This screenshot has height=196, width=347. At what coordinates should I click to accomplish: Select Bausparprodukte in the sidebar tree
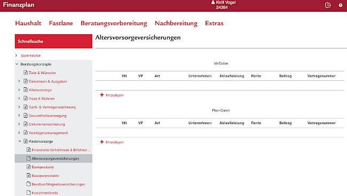45,176
